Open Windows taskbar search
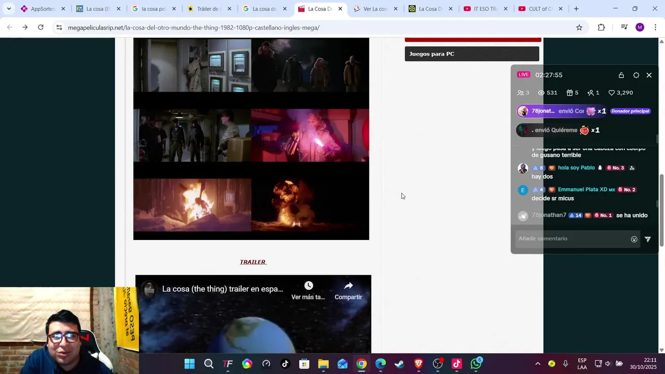 (x=209, y=364)
